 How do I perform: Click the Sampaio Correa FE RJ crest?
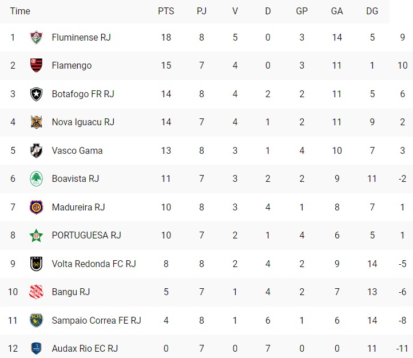tap(37, 320)
